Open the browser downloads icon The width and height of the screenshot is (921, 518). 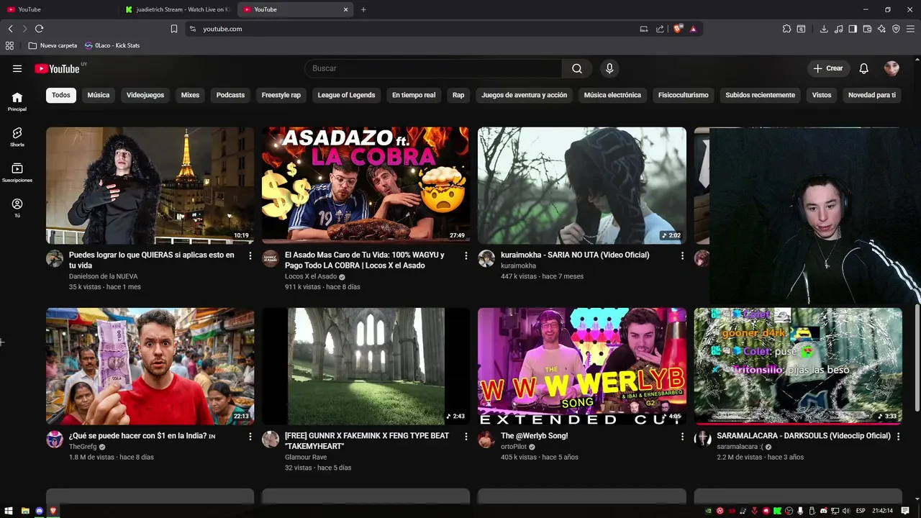824,29
